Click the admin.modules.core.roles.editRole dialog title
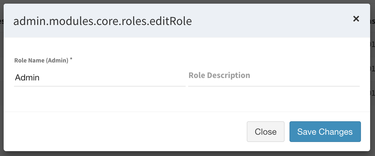Viewport: 375px width, 156px height. coord(103,21)
